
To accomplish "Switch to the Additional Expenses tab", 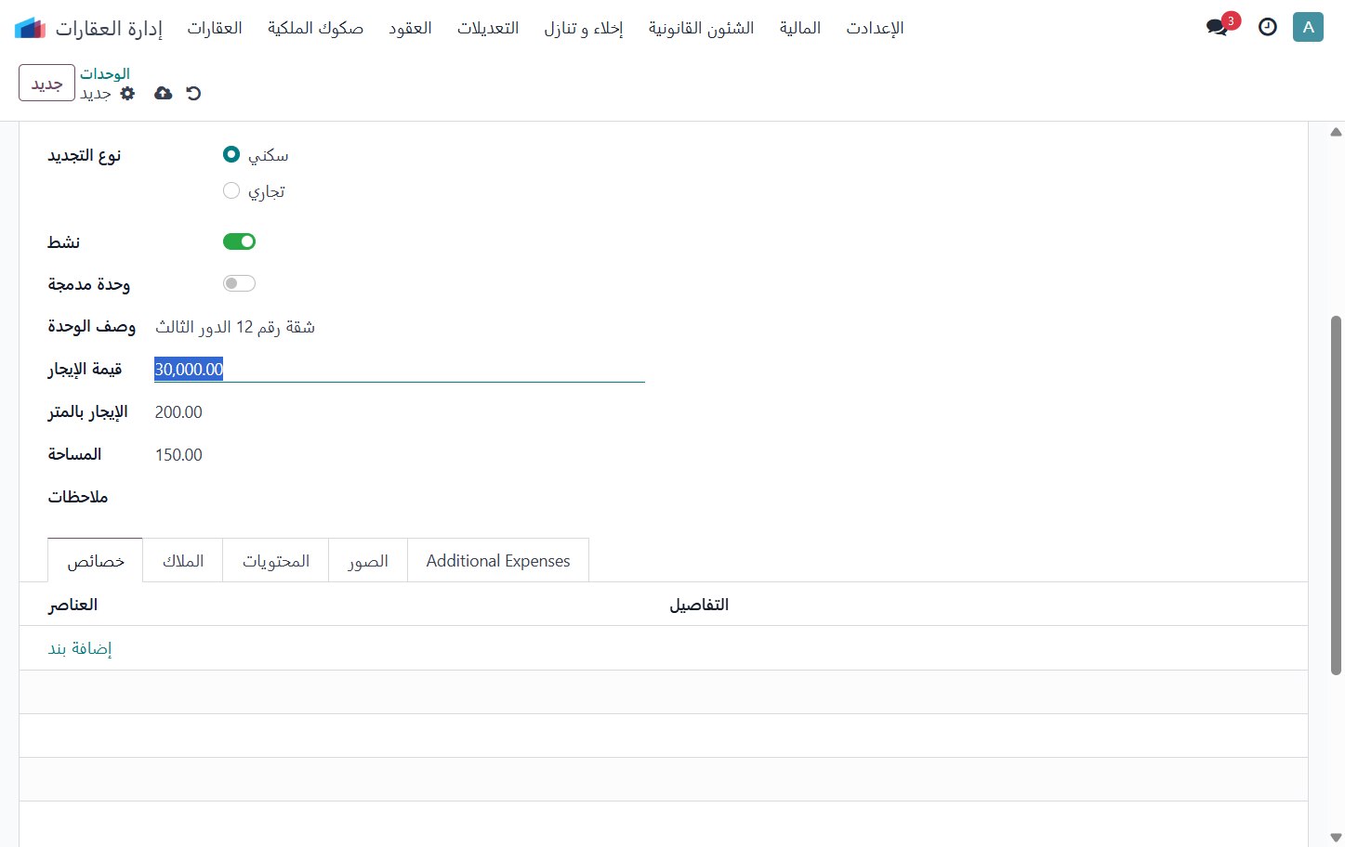I will click(x=498, y=561).
